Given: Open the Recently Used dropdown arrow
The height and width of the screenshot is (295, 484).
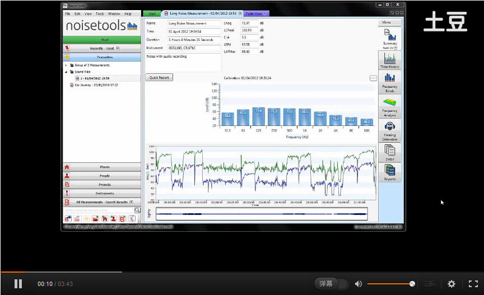Looking at the screenshot, I should point(118,49).
